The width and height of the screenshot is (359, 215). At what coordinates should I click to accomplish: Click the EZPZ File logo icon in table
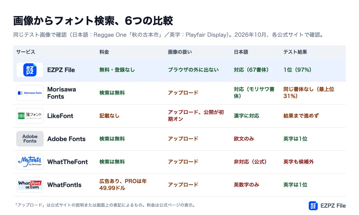pyautogui.click(x=30, y=70)
